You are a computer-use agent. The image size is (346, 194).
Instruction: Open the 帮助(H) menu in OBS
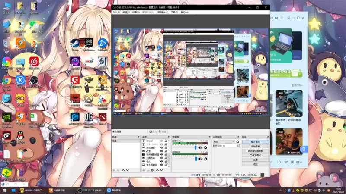(x=185, y=13)
